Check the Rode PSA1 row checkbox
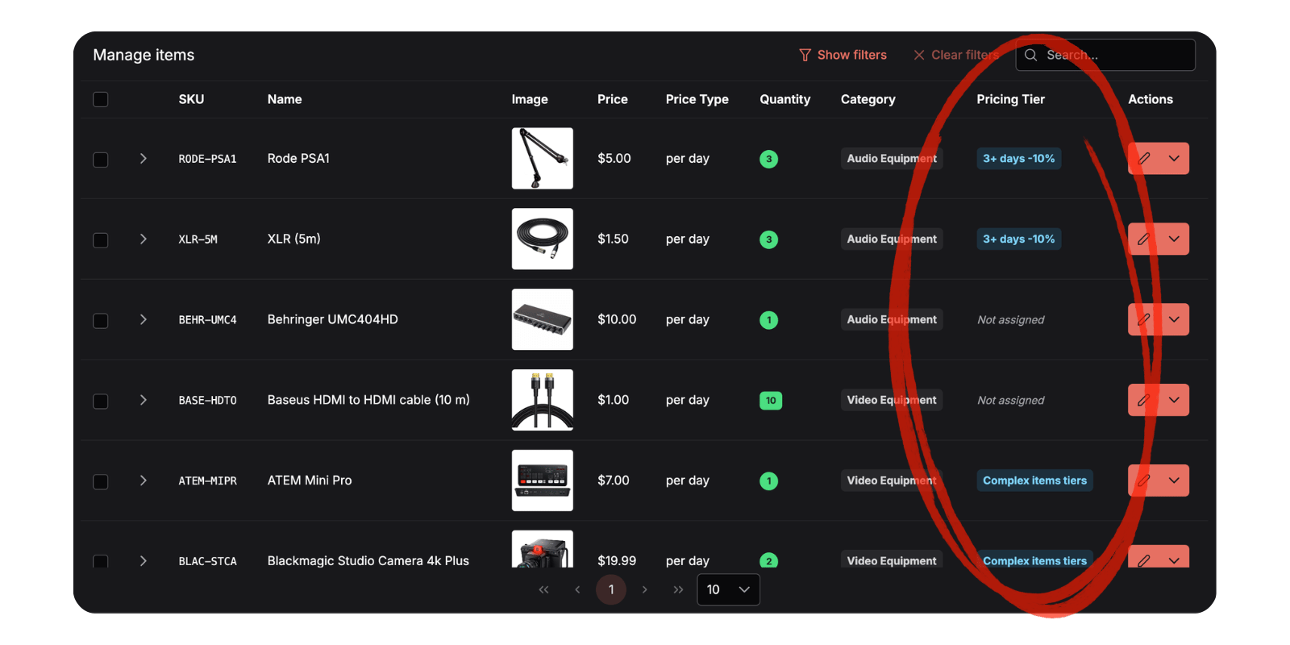 [x=101, y=160]
